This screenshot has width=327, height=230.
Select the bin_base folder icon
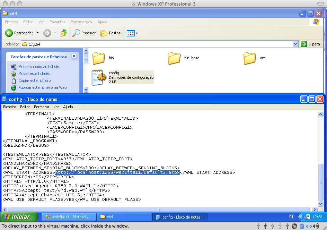174,58
